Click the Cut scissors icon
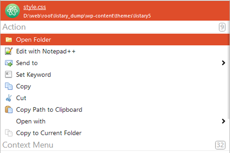230x153 pixels. pyautogui.click(x=9, y=98)
